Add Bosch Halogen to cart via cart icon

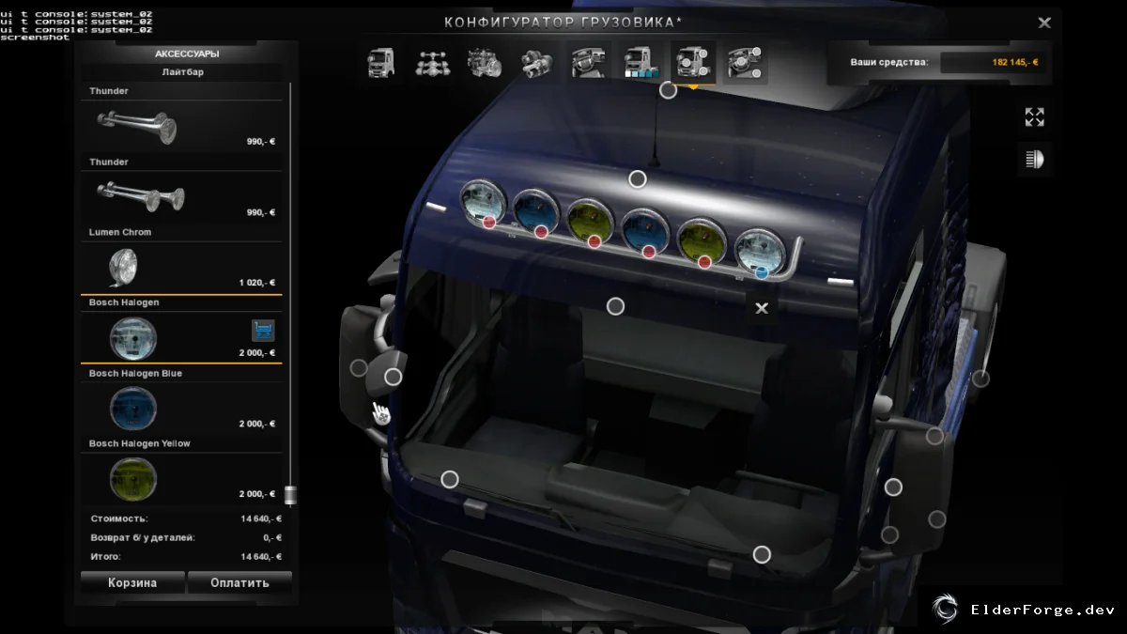pyautogui.click(x=263, y=331)
